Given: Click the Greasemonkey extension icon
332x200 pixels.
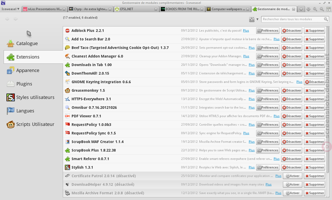Looking at the screenshot, I should click(67, 90).
